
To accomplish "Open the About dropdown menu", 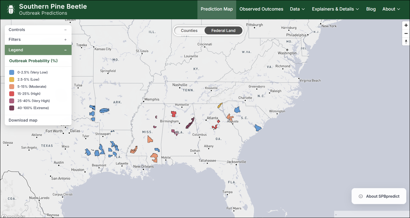I will [x=391, y=9].
